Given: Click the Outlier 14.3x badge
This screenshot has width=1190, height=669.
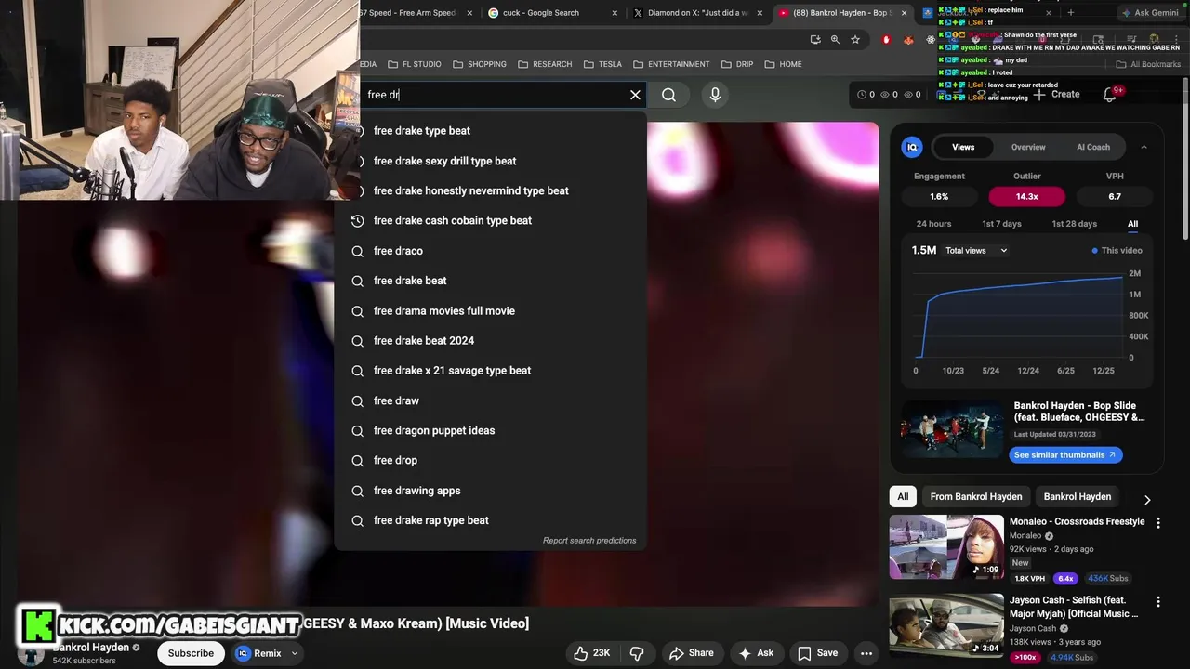Looking at the screenshot, I should [x=1026, y=197].
